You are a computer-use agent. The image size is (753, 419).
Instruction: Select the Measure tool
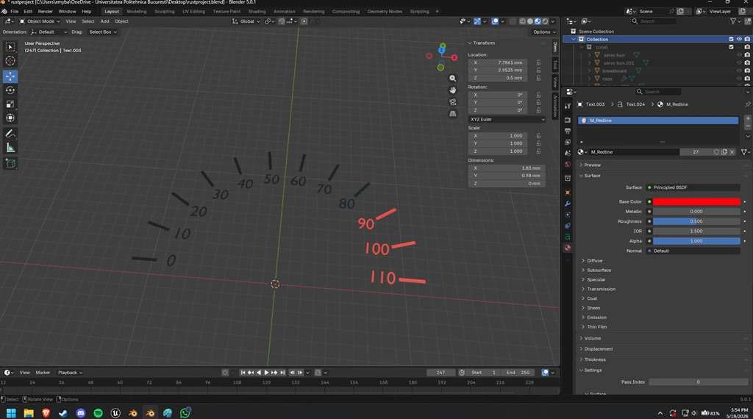click(x=10, y=148)
